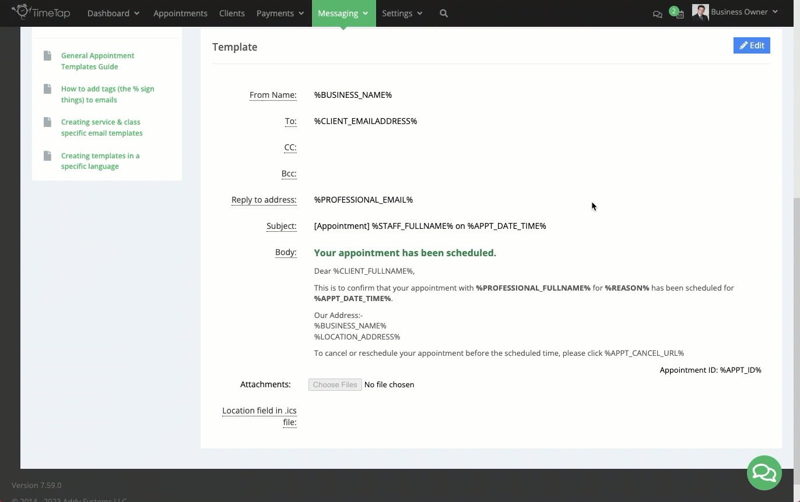Open the Creating service & class specific templates link
Image resolution: width=800 pixels, height=502 pixels.
coord(101,128)
